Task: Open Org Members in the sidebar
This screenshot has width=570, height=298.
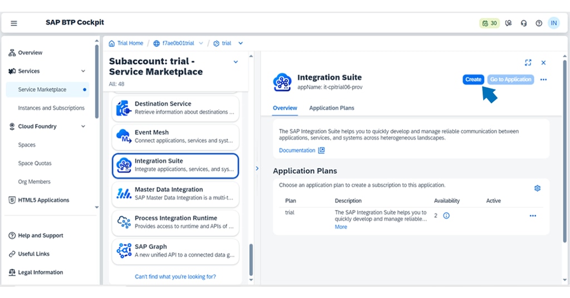Action: [x=34, y=182]
